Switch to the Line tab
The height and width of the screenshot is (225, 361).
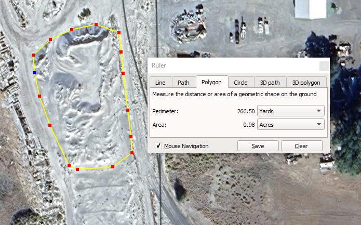[x=161, y=83]
